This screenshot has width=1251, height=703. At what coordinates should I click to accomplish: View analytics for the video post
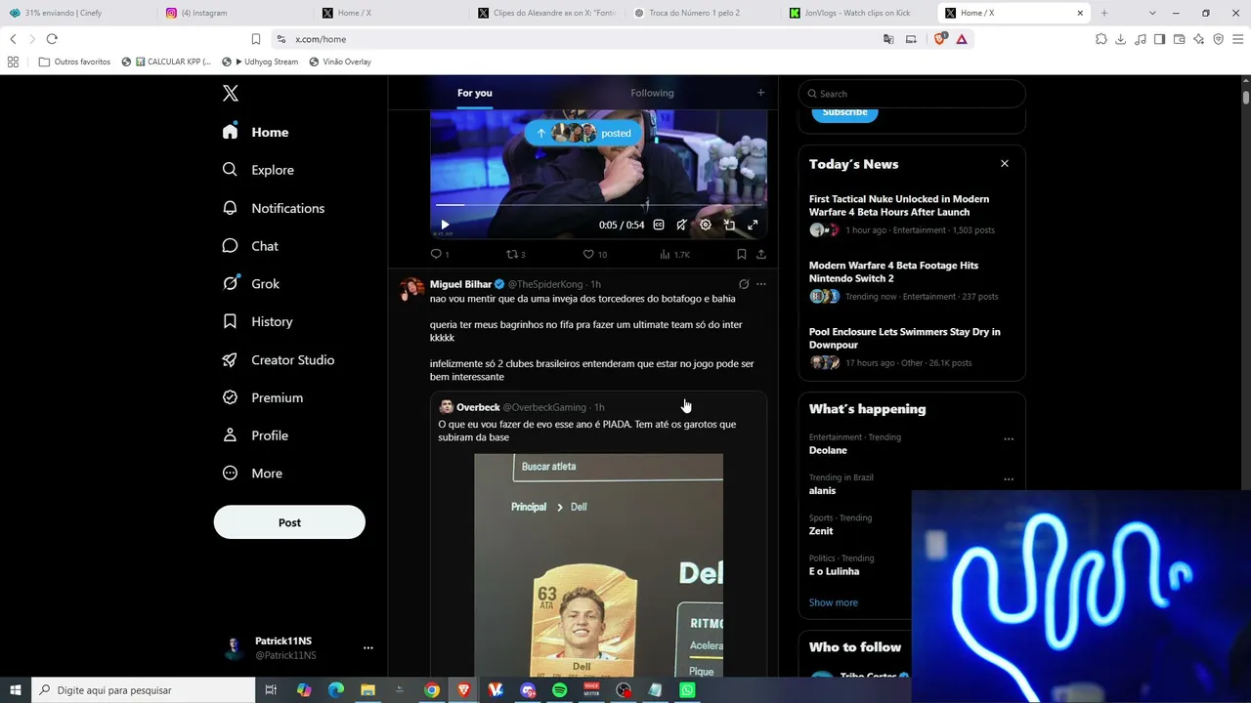pyautogui.click(x=674, y=254)
